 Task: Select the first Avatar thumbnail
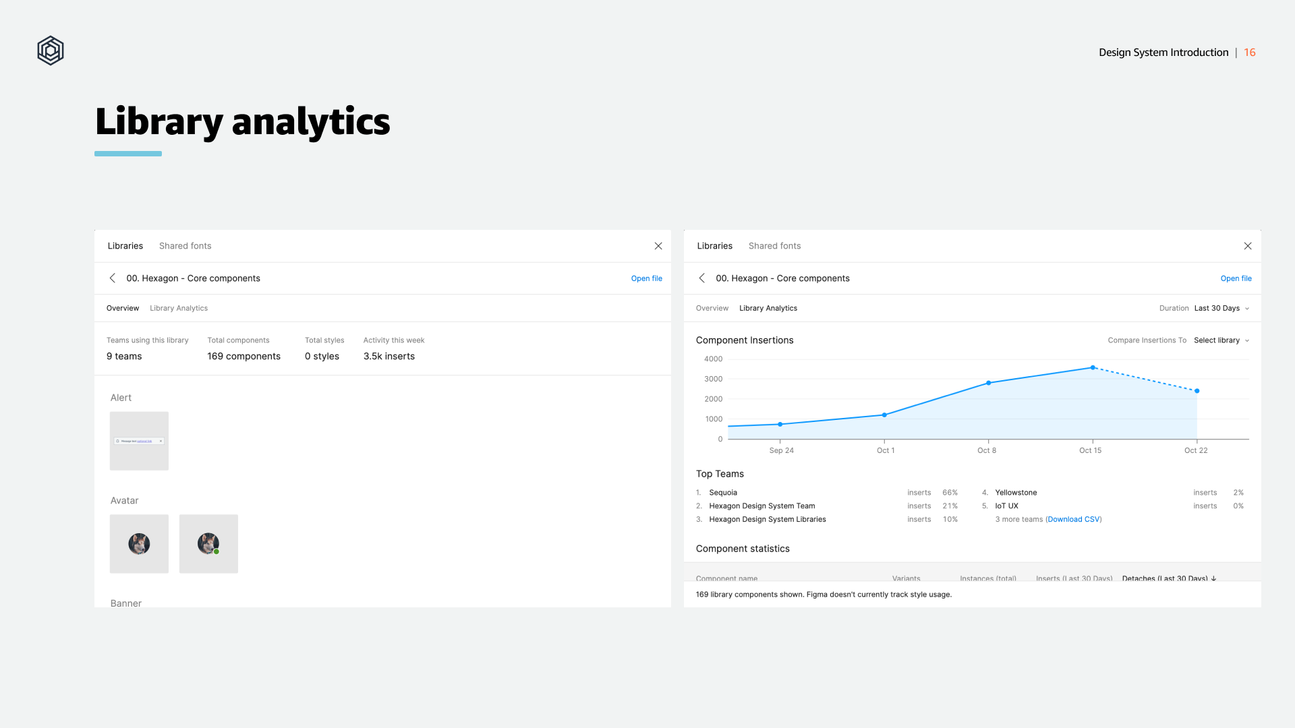tap(139, 544)
